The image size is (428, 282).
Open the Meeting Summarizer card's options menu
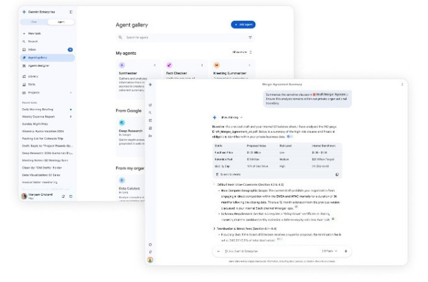[x=250, y=65]
